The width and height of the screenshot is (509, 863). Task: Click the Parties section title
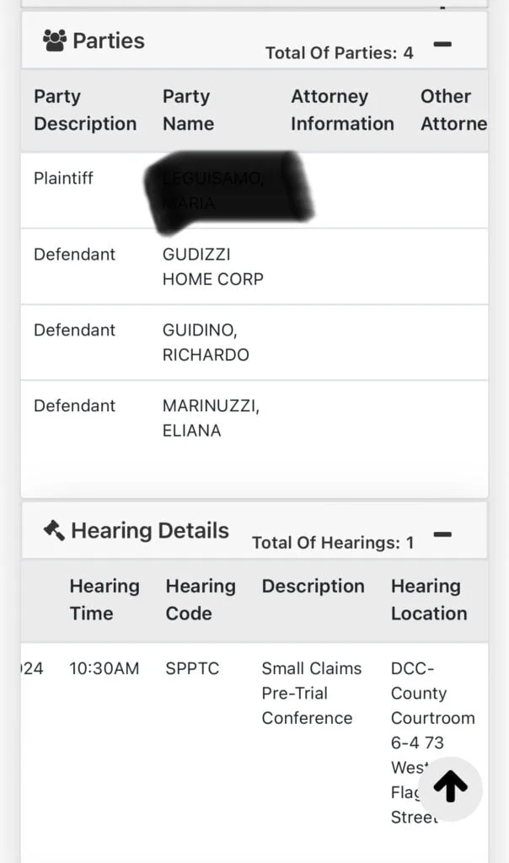[108, 40]
